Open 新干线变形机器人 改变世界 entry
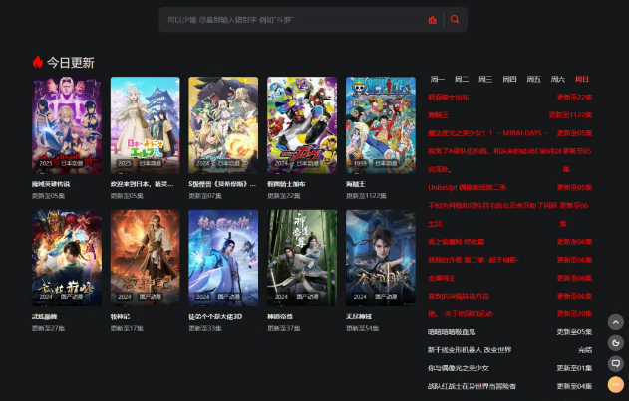This screenshot has height=401, width=629. [x=509, y=350]
